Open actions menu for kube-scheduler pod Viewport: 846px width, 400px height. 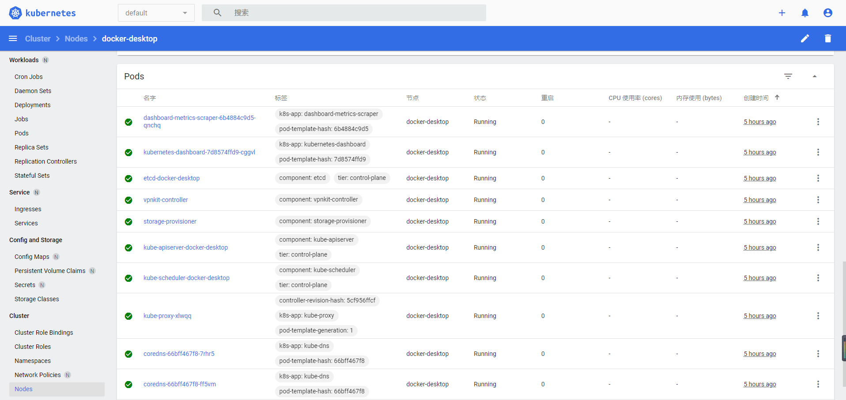[x=818, y=278]
